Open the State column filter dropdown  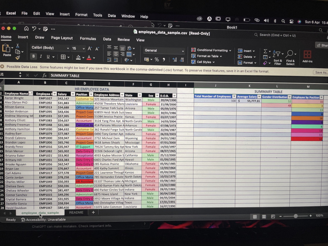[x=139, y=95]
